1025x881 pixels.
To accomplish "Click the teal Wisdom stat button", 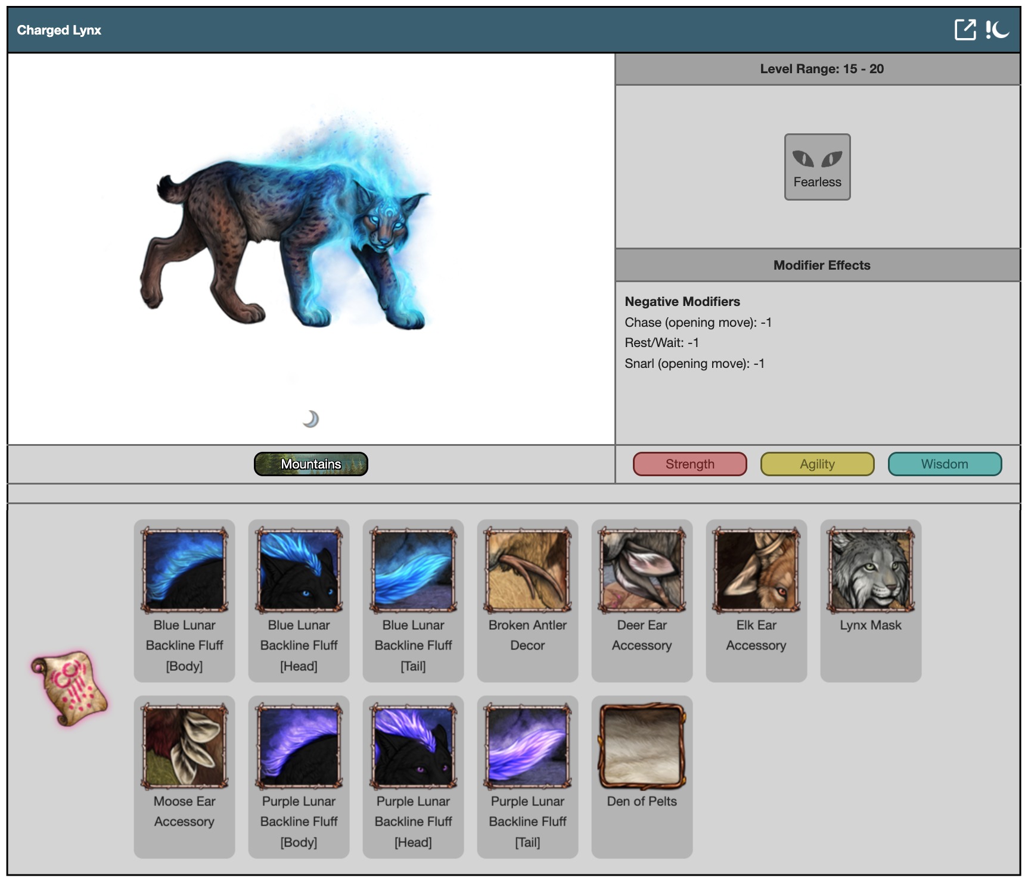I will click(x=945, y=464).
